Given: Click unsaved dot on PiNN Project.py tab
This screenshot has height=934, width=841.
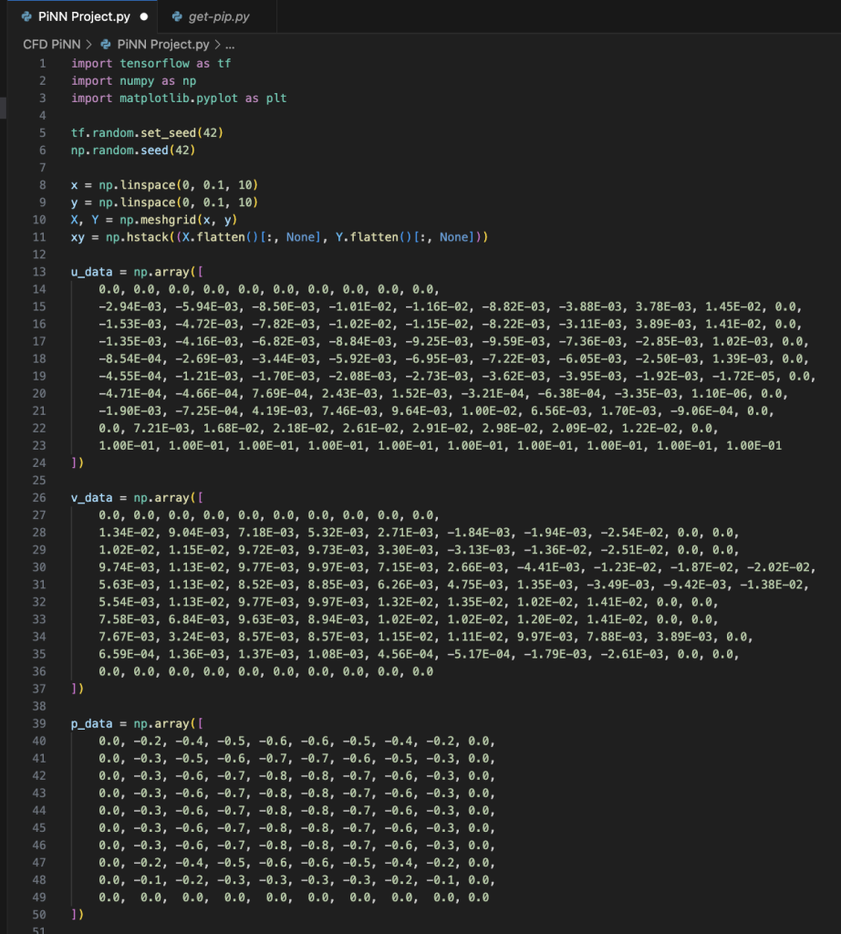Looking at the screenshot, I should tap(145, 16).
